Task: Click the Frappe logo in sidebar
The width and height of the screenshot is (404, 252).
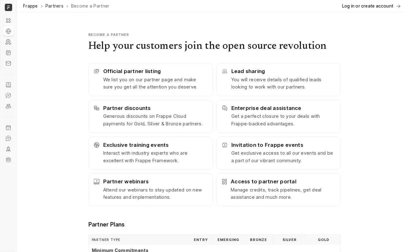Action: 9,7
